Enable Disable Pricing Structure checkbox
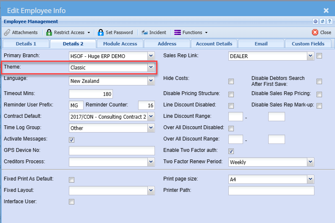335x223 pixels. (x=231, y=95)
